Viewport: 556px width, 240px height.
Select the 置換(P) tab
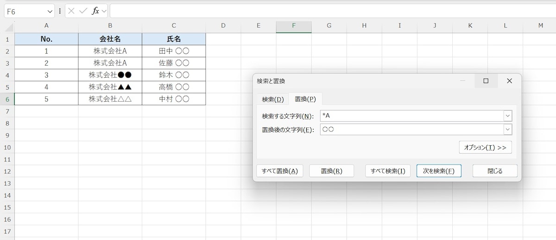pos(305,99)
